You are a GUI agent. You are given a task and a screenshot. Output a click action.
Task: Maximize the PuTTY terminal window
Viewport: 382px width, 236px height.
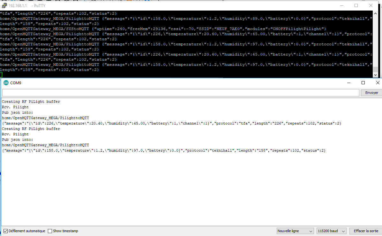[356, 5]
